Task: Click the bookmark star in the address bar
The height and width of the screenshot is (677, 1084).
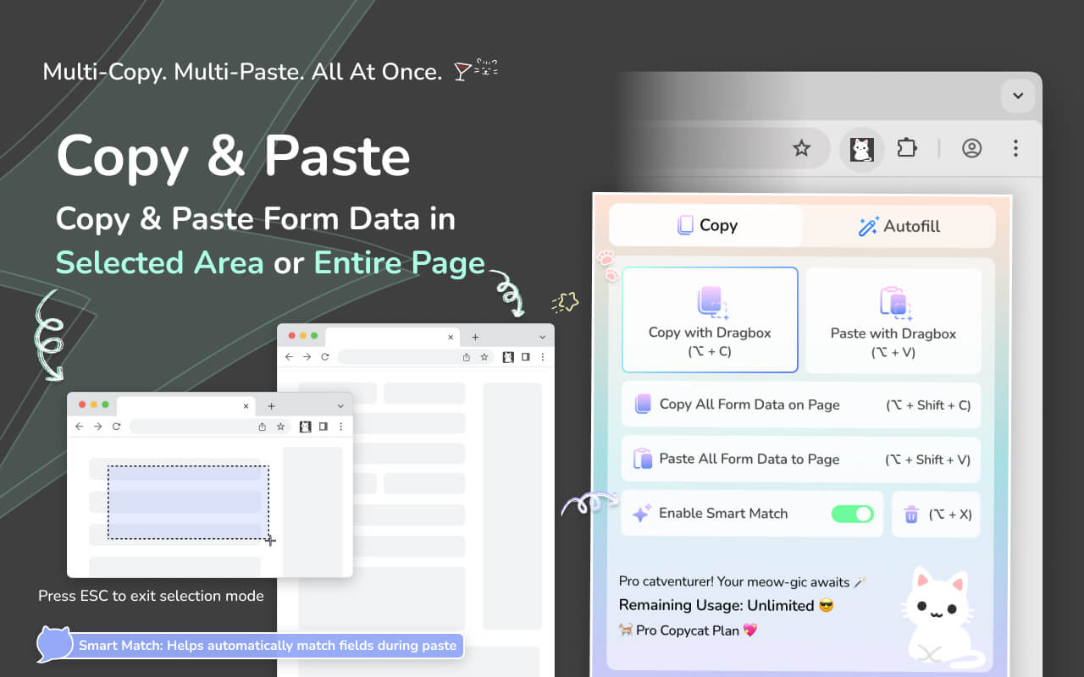Action: [801, 148]
